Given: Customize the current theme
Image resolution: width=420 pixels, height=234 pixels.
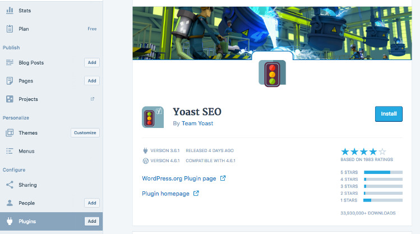Looking at the screenshot, I should click(x=85, y=133).
